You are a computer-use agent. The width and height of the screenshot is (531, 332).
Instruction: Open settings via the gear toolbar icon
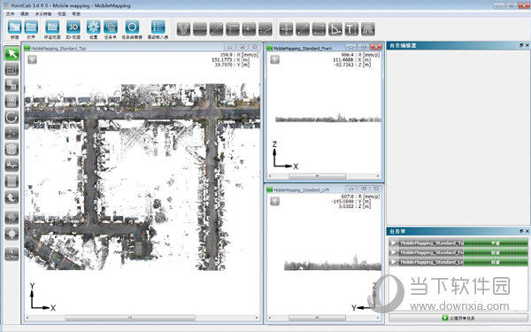click(x=93, y=27)
